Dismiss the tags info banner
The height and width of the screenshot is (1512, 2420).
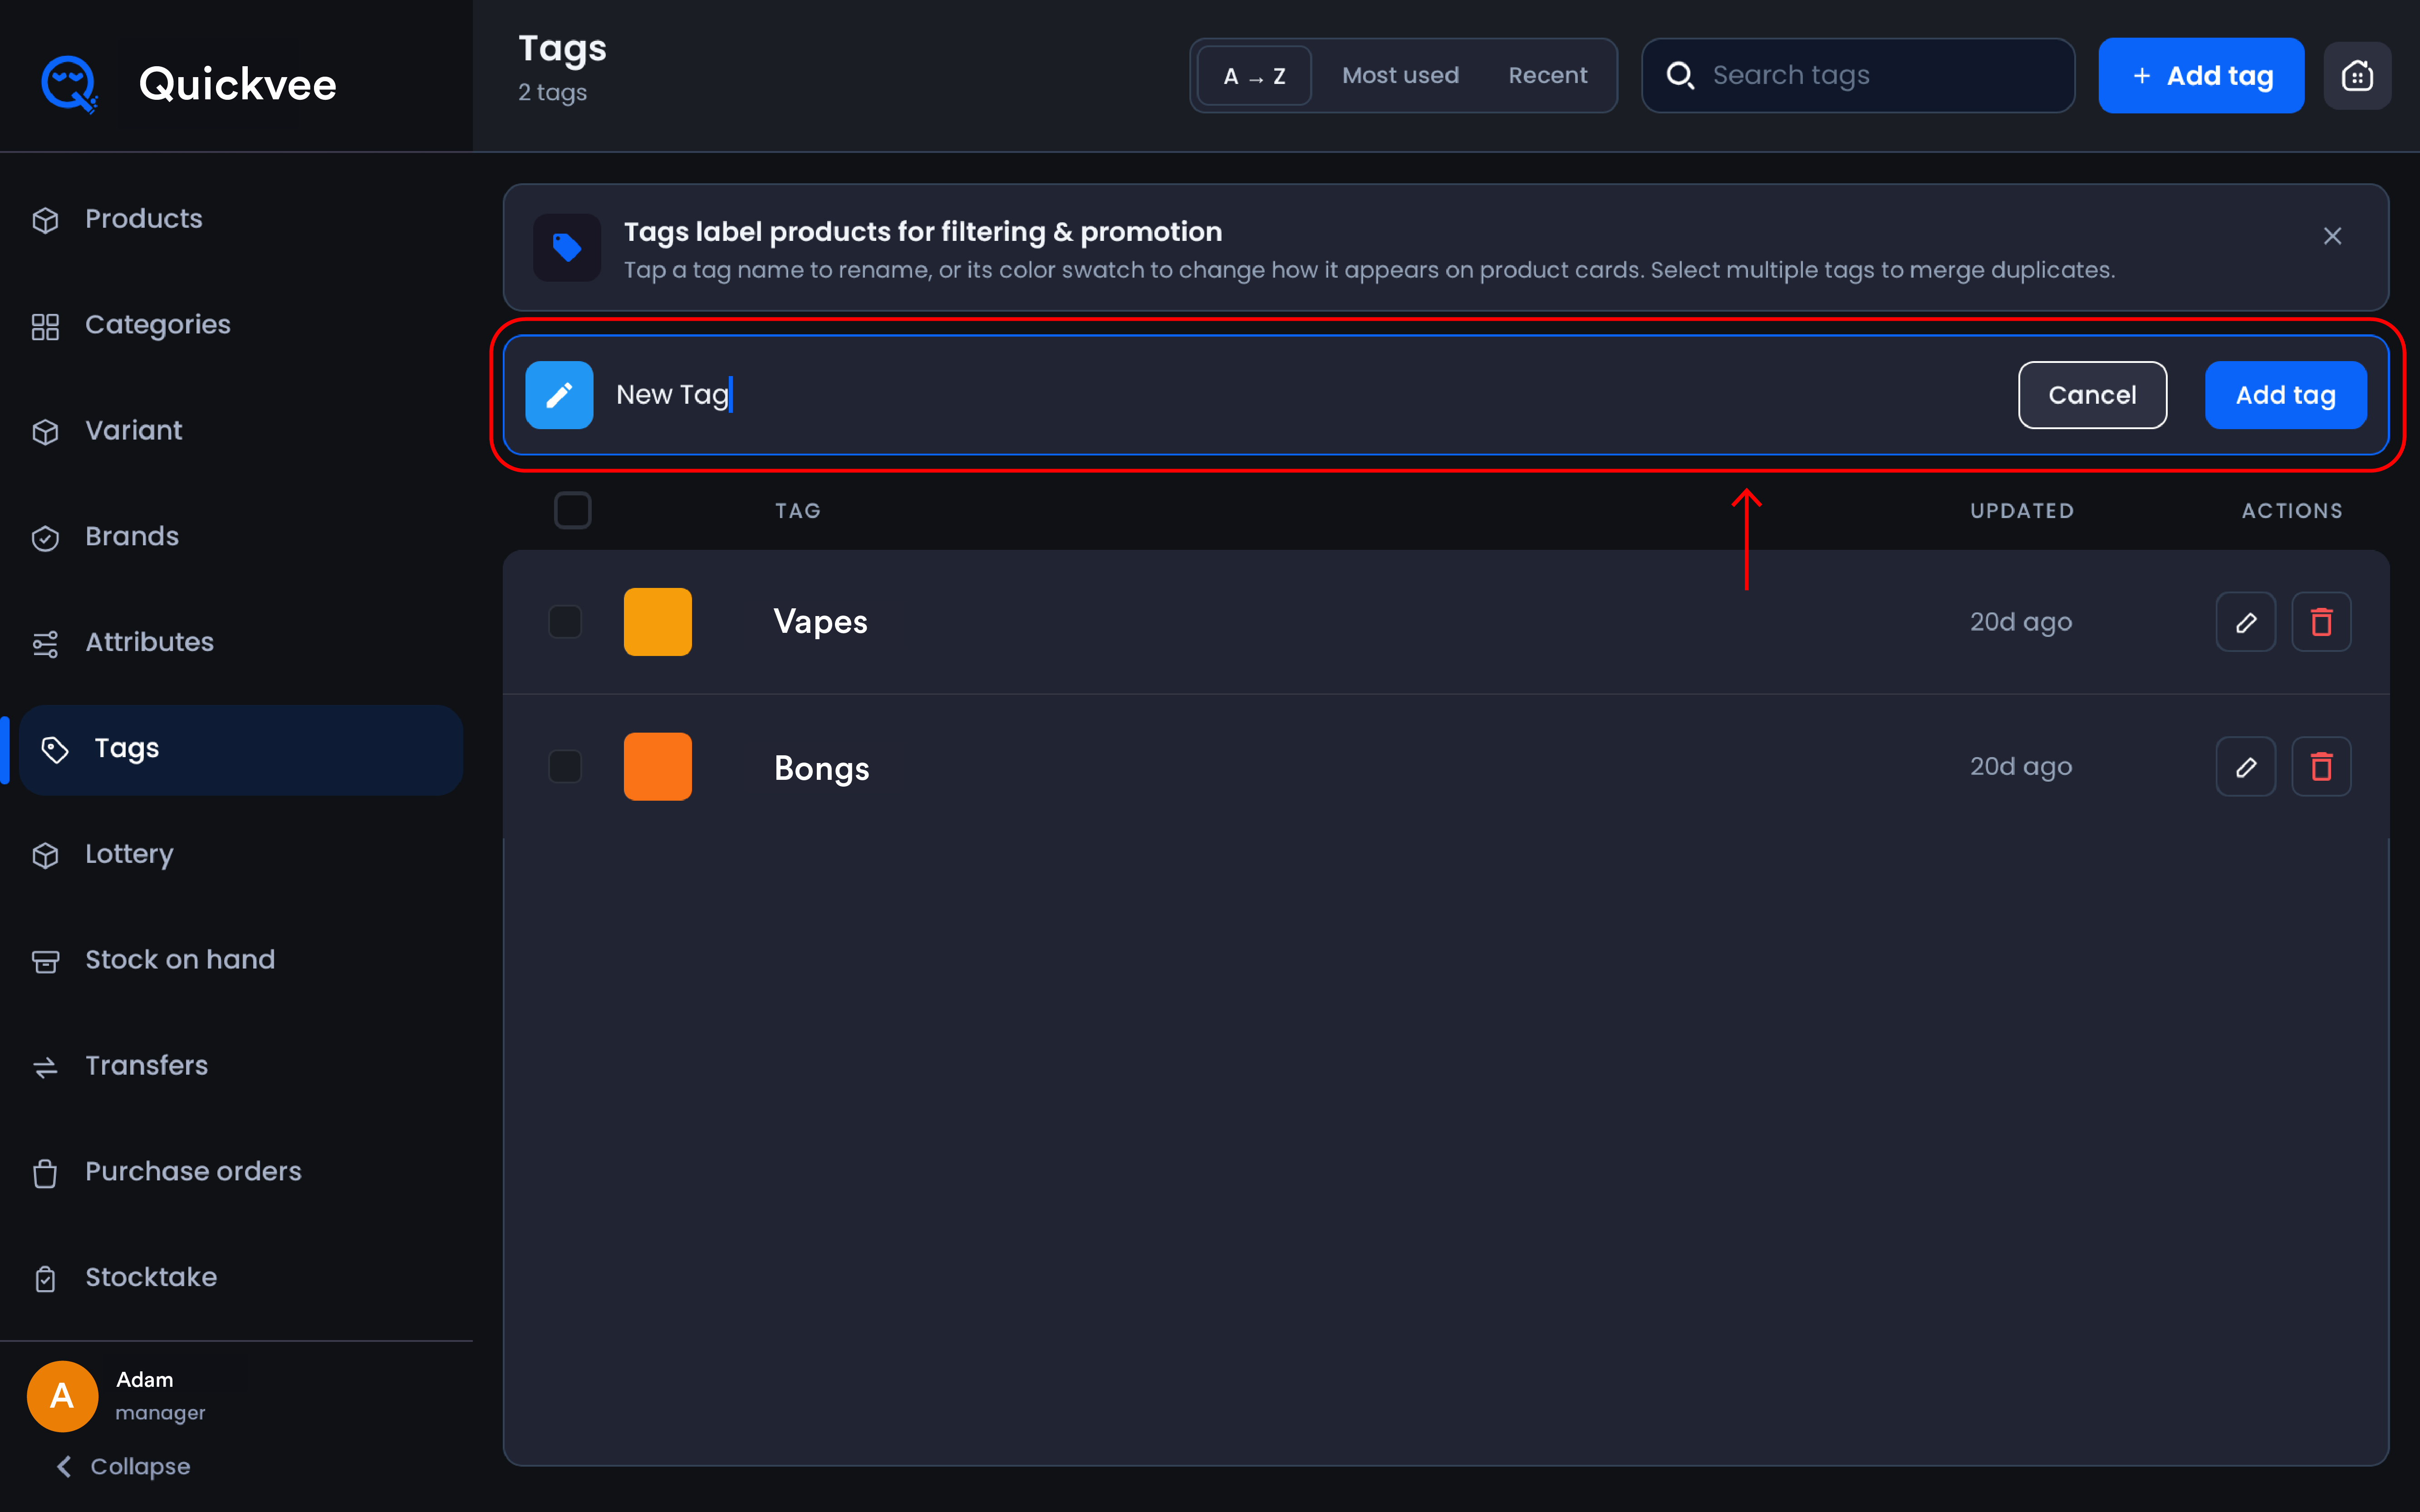2332,236
